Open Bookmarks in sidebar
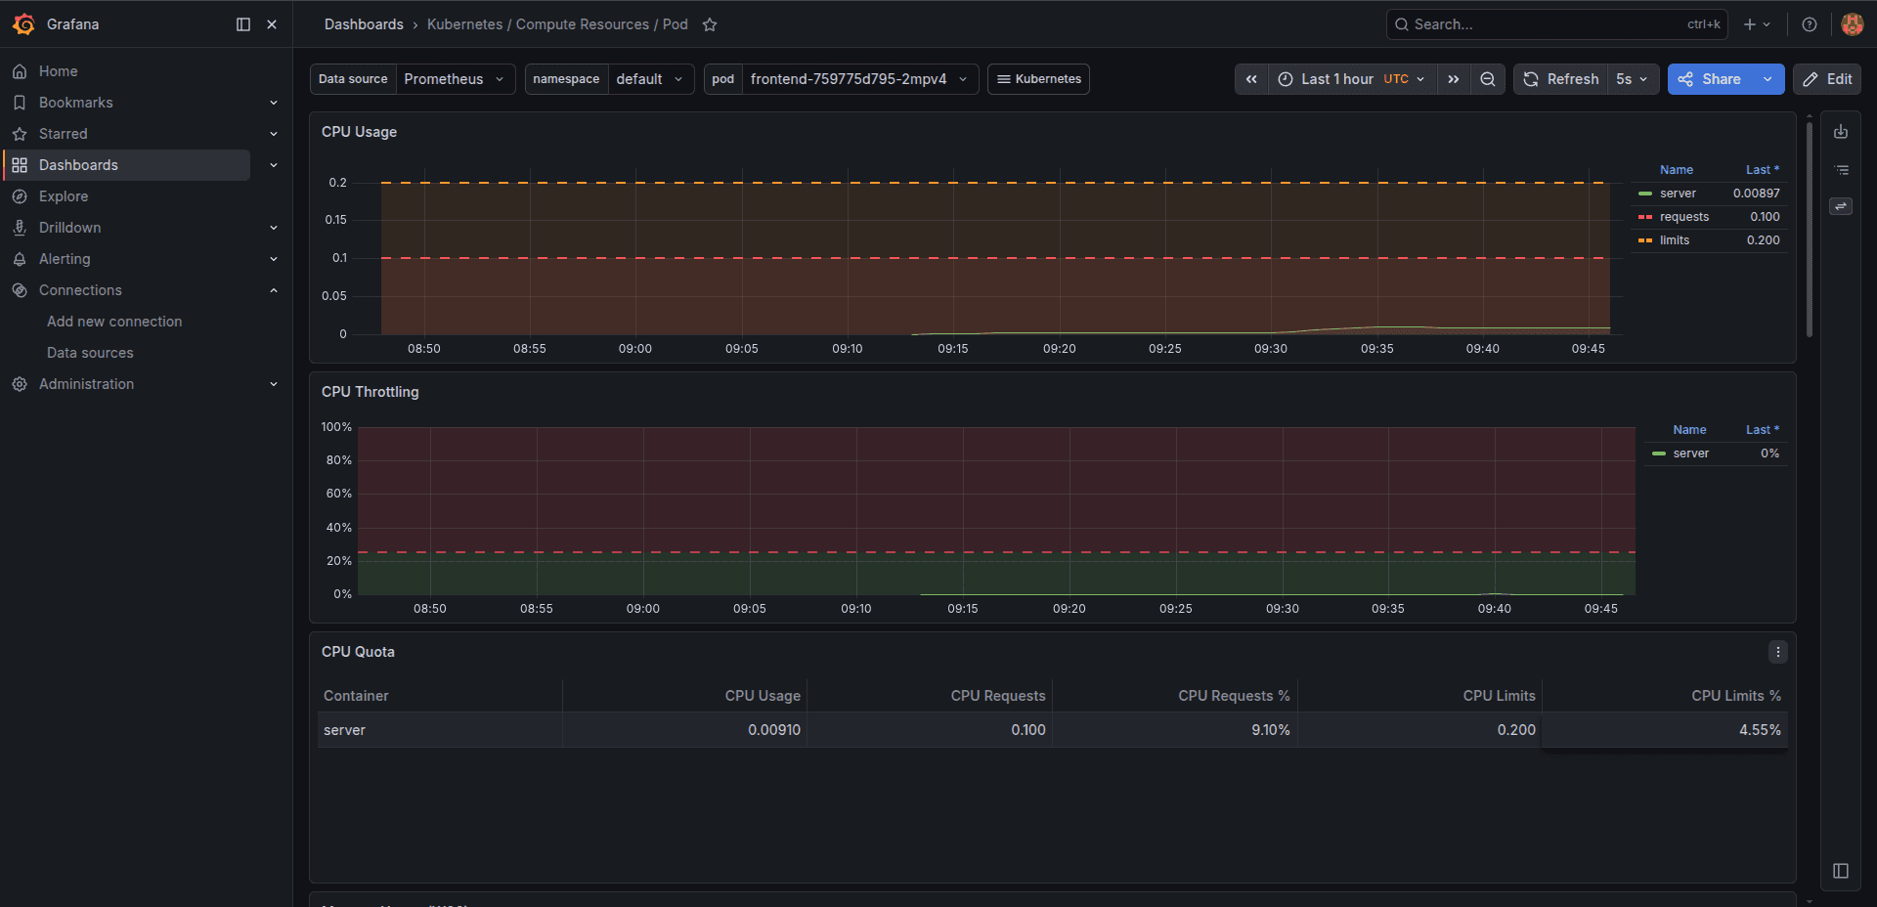This screenshot has height=907, width=1877. (x=75, y=103)
